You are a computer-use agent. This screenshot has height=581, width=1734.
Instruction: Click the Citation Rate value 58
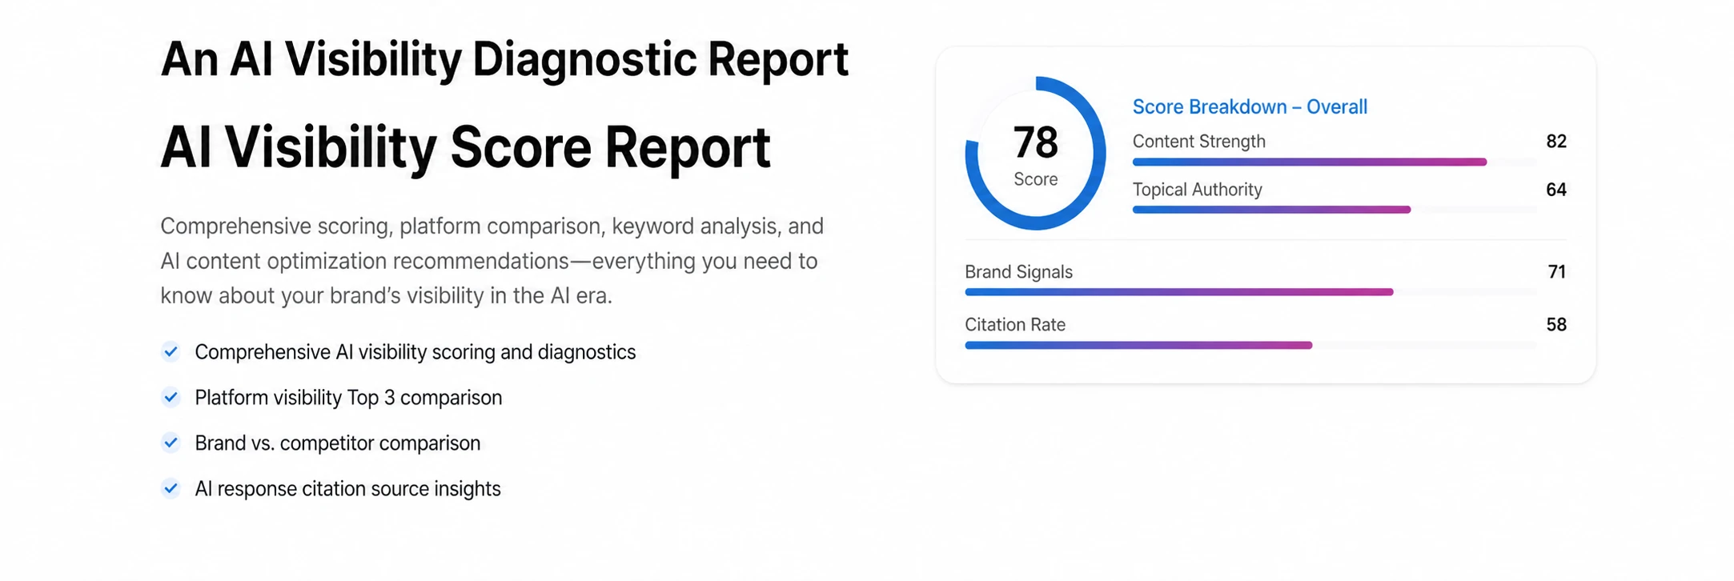coord(1555,325)
